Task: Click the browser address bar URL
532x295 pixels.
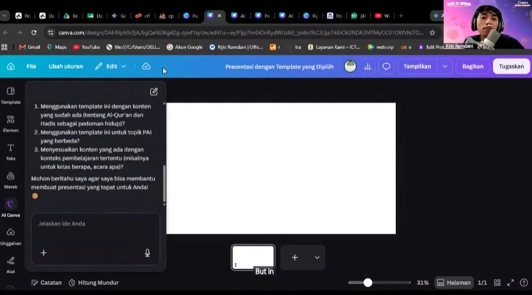Action: (x=241, y=32)
